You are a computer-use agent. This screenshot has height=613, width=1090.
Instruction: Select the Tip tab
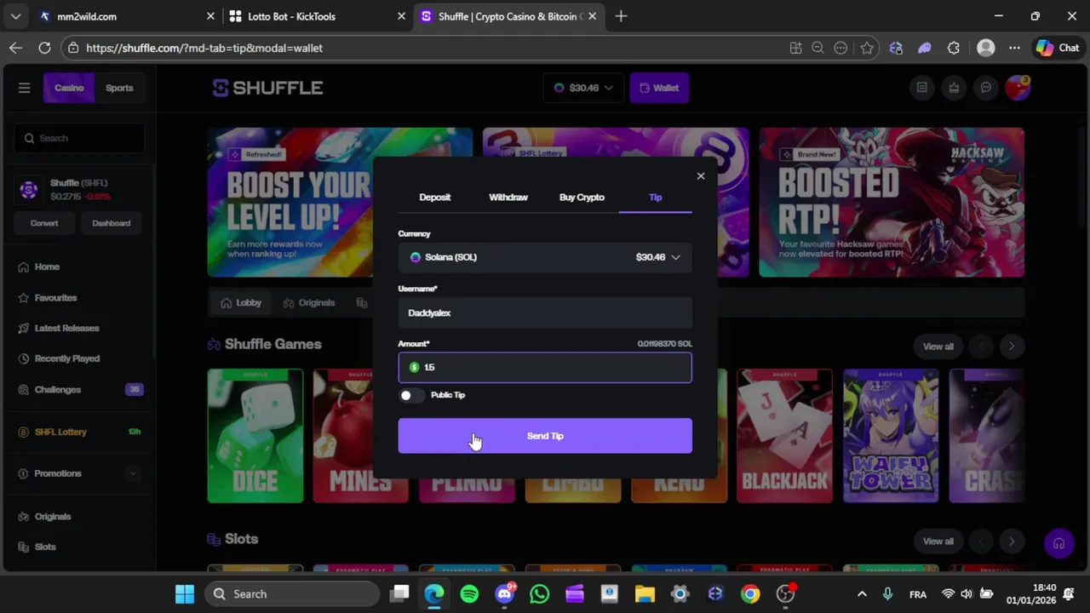(656, 197)
